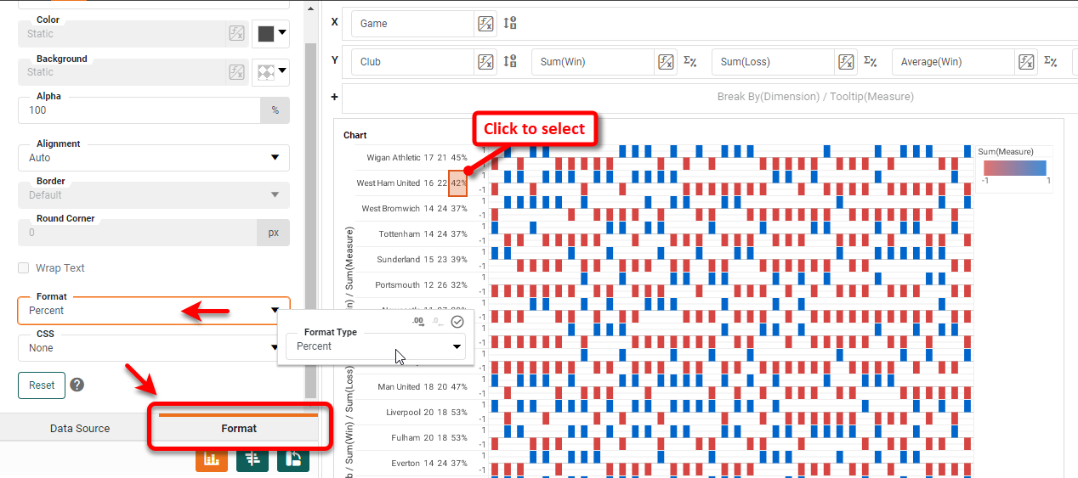1078x478 pixels.
Task: Click the West Ham United row label
Action: pyautogui.click(x=389, y=183)
